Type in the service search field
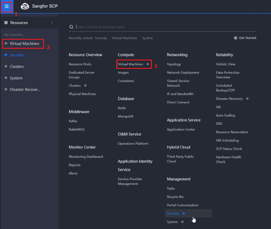This screenshot has height=229, width=271. 148,27
